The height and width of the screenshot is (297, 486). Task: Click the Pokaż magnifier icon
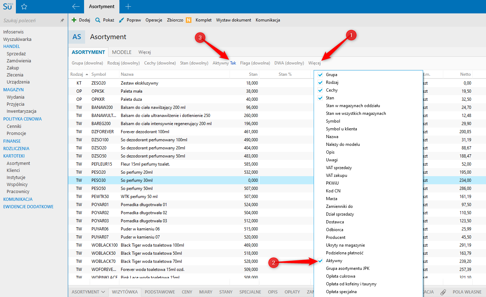point(98,20)
